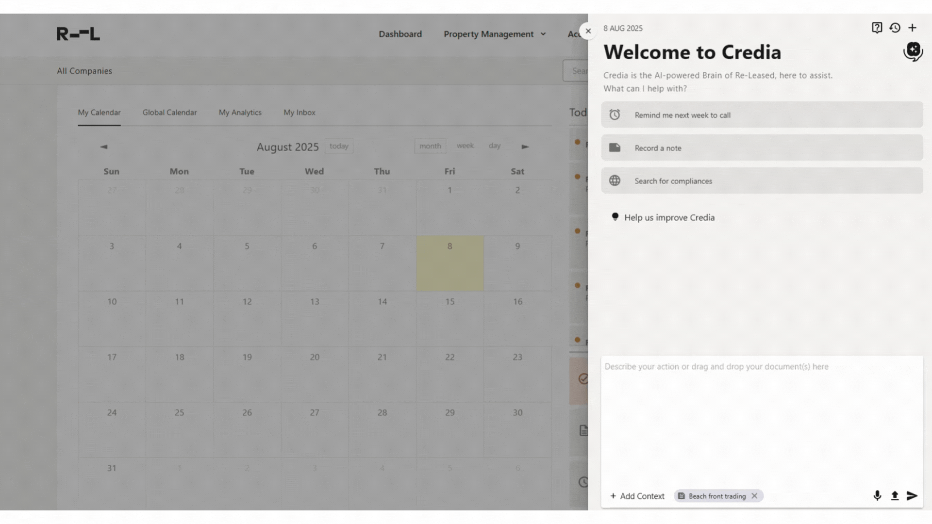Select the Remind me next week suggestion
Viewport: 932px width, 524px height.
(762, 115)
